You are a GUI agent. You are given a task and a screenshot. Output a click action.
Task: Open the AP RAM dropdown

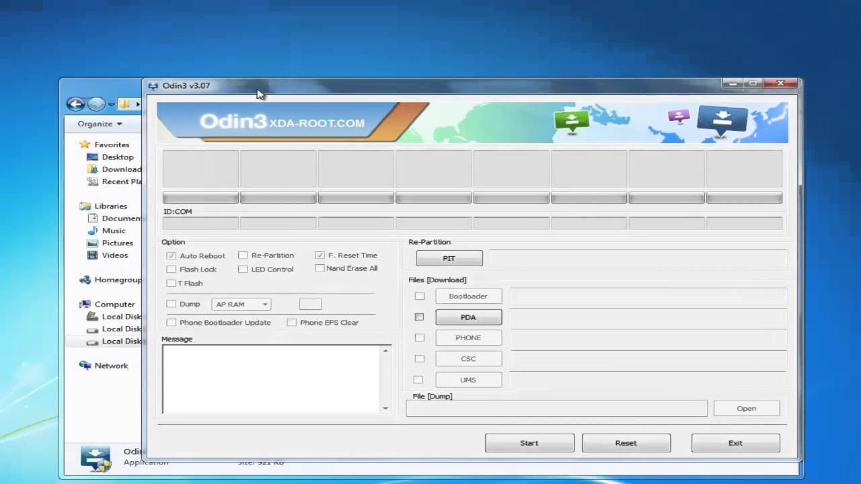pos(241,305)
